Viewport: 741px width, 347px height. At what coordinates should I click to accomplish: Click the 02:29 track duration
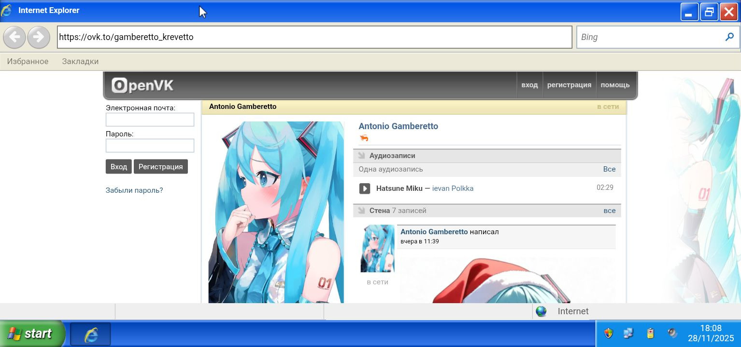coord(605,187)
